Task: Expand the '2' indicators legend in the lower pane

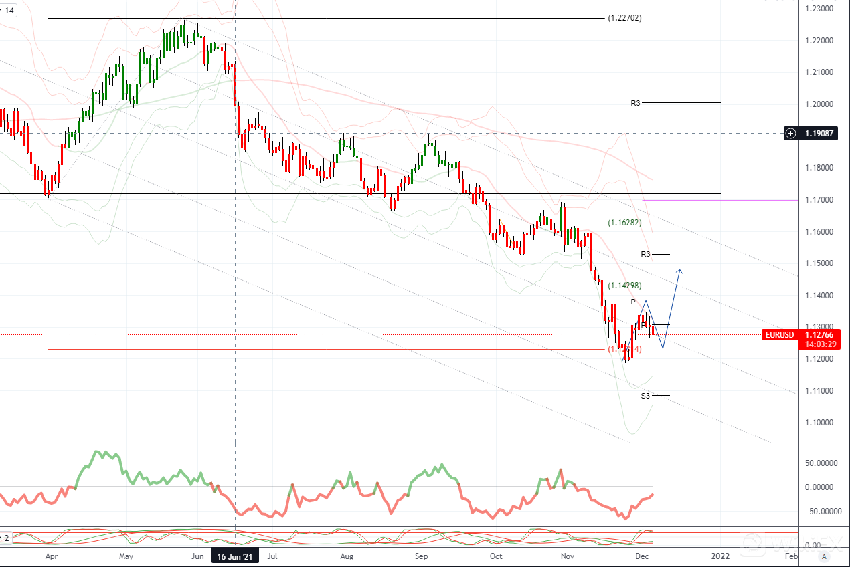Action: [x=5, y=537]
